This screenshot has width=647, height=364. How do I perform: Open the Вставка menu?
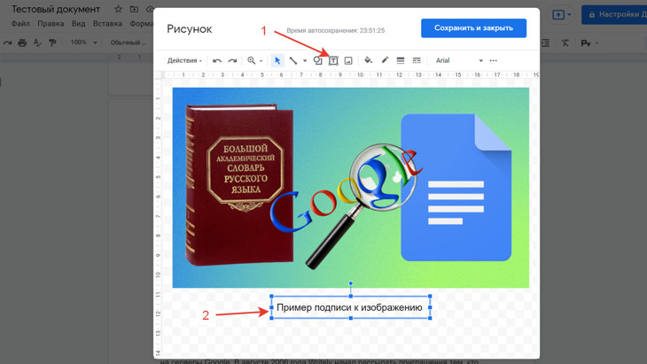pyautogui.click(x=107, y=24)
